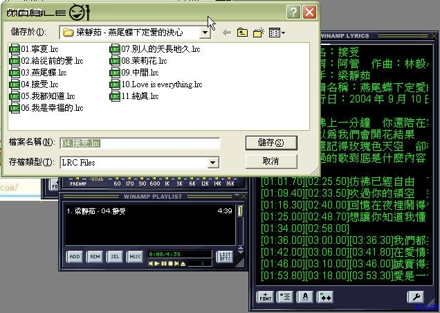The image size is (440, 313).
Task: Expand the 存檔類型 LRC Files dropdown
Action: [x=212, y=163]
